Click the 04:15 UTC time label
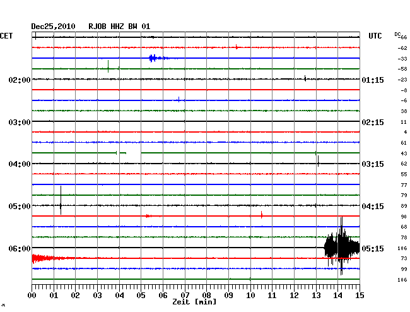Viewport: 410px width, 312px height. pos(373,207)
